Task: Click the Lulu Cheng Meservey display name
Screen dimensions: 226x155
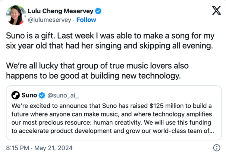Action: [x=60, y=11]
